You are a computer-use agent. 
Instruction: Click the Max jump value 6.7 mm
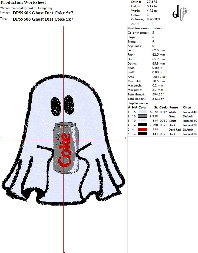click(158, 90)
